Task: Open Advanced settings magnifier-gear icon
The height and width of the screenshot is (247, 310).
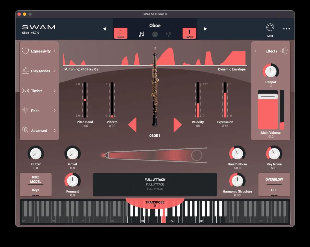Action: [25, 130]
